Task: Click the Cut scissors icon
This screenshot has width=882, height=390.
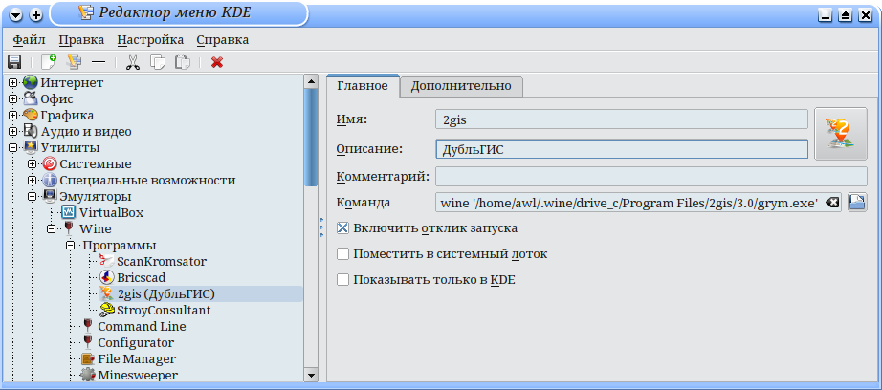Action: [133, 62]
